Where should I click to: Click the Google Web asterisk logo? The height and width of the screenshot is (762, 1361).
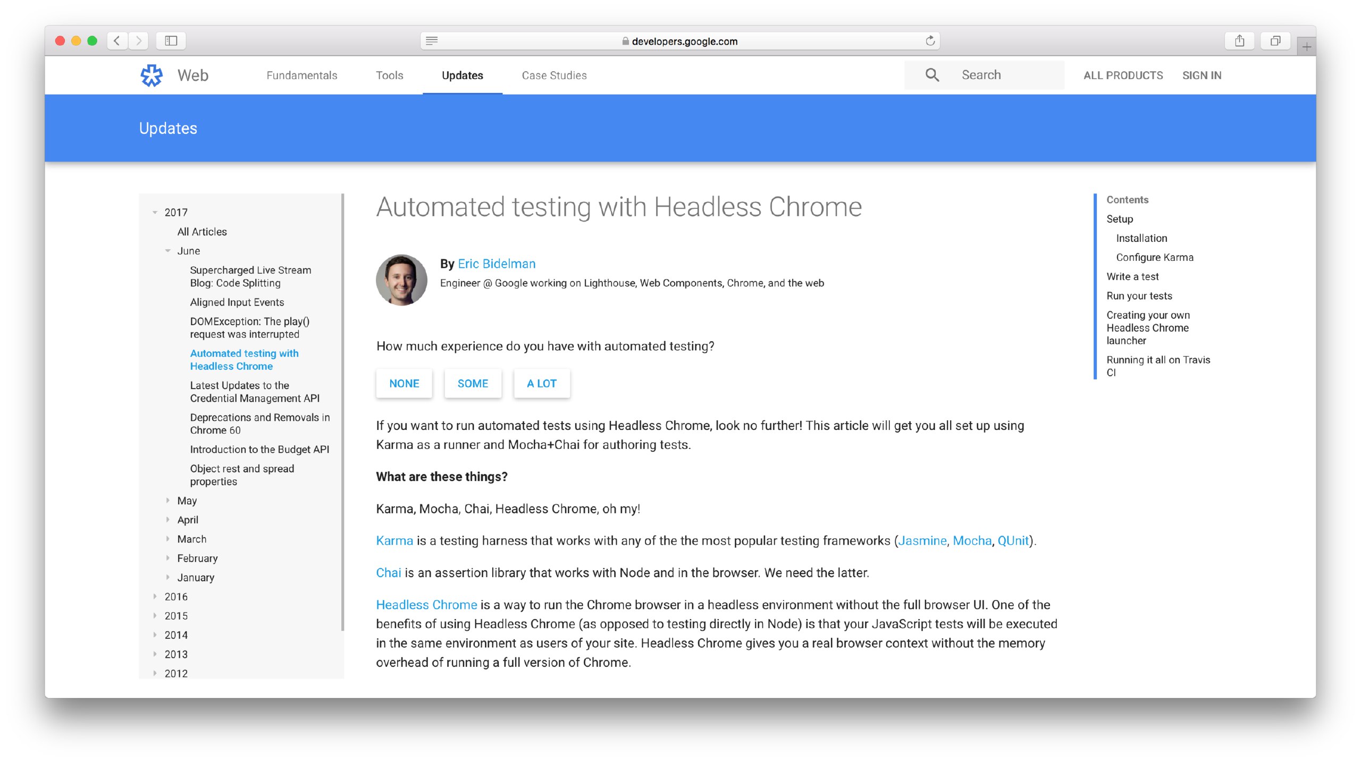click(152, 75)
